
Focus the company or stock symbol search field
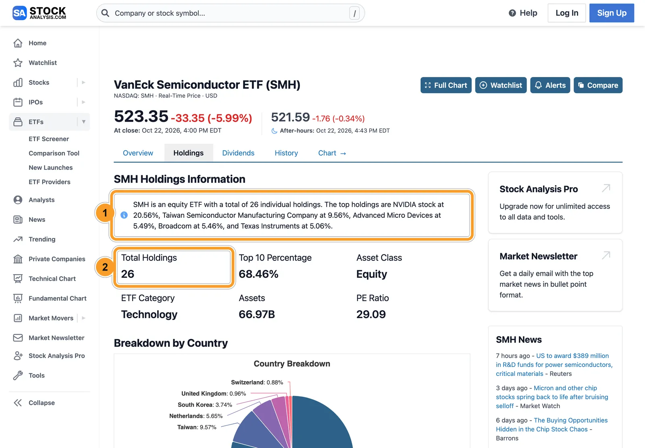click(x=231, y=13)
